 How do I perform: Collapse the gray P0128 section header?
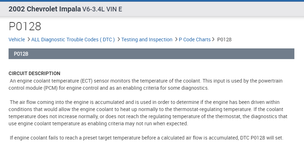point(151,54)
